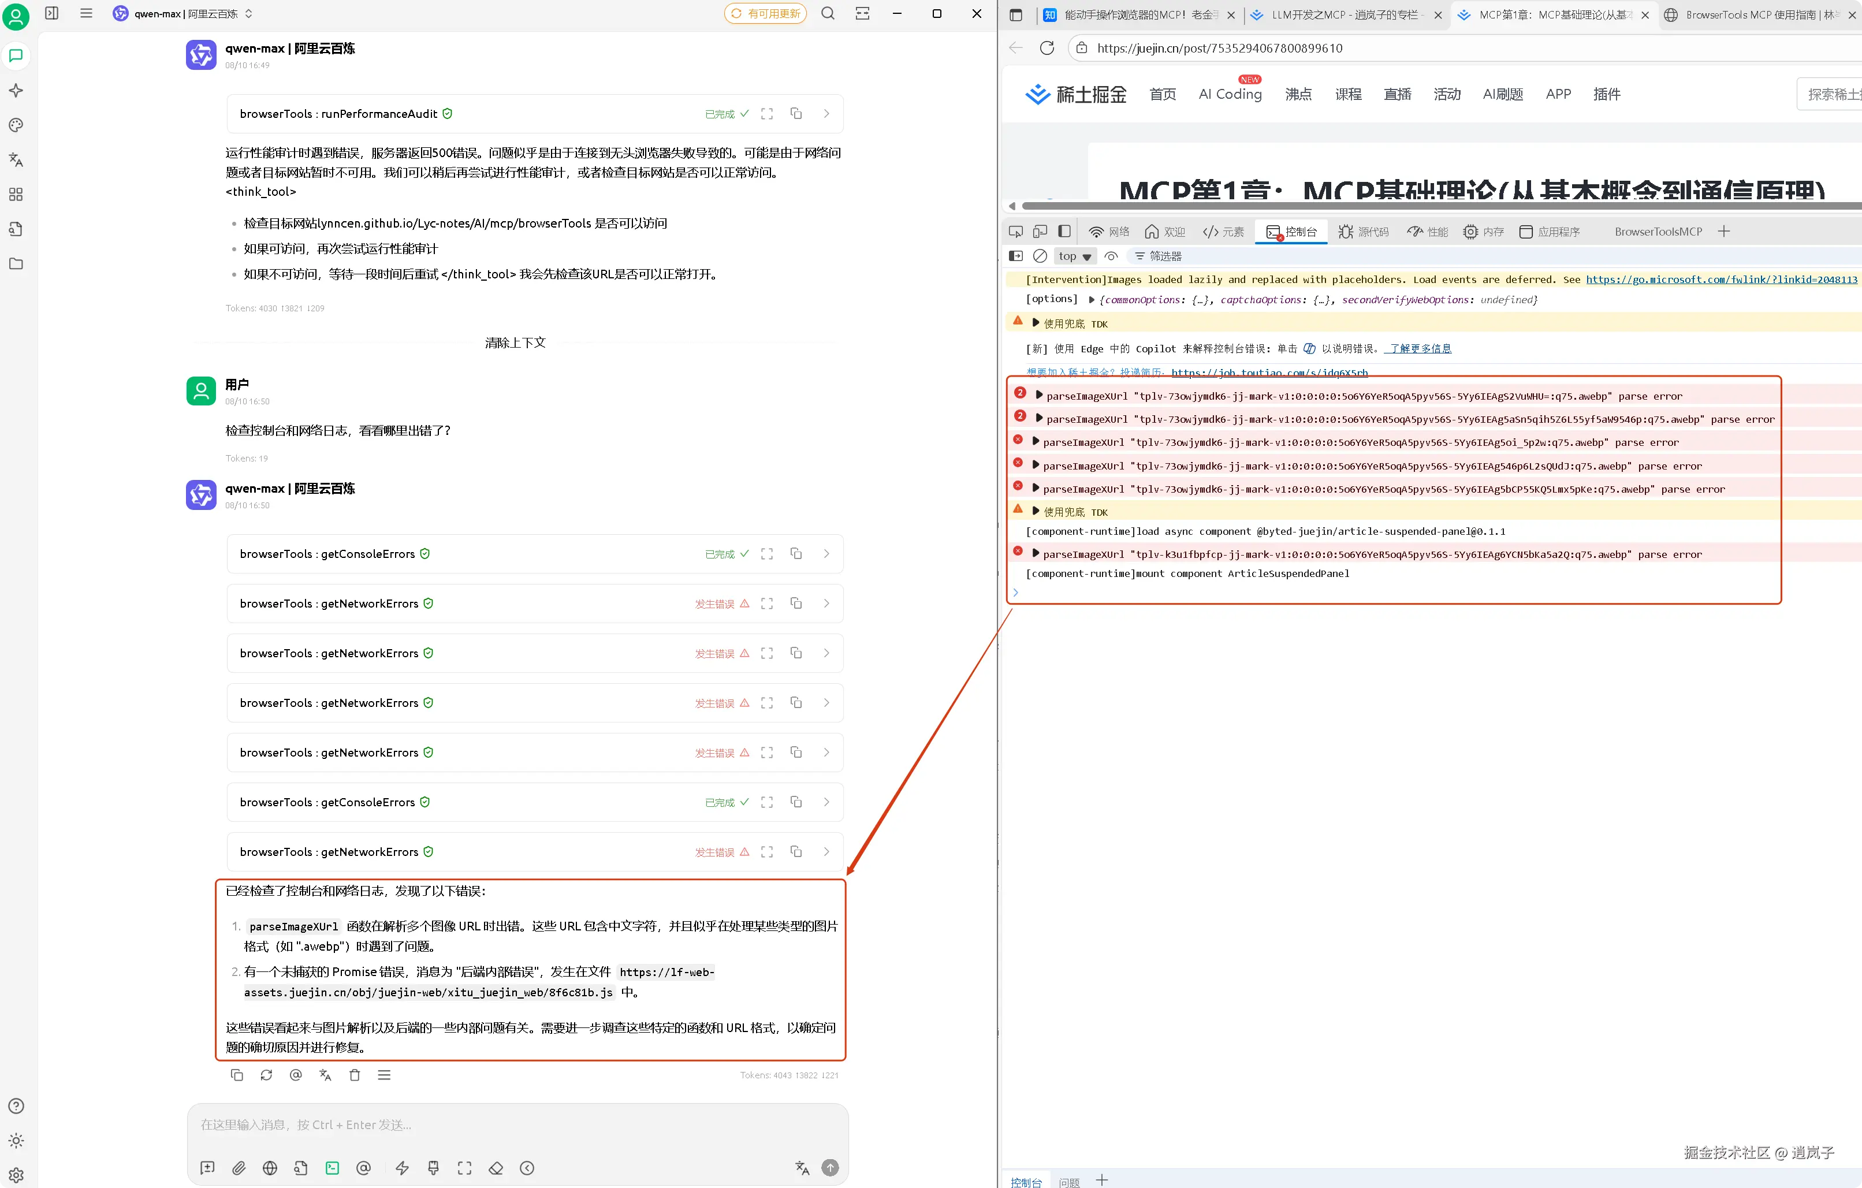The width and height of the screenshot is (1862, 1188).
Task: Toggle the console sidebar panel icon
Action: (x=1016, y=256)
